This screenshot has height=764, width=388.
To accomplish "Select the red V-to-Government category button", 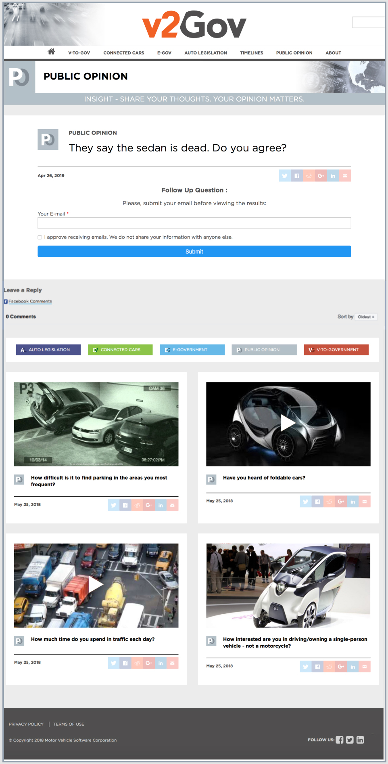I will (336, 350).
